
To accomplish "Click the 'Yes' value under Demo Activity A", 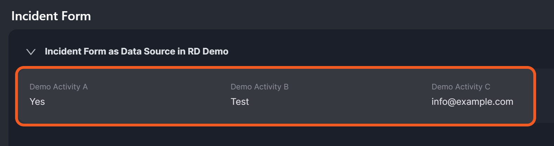I will (x=37, y=102).
